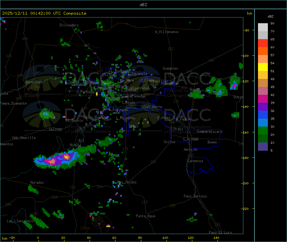
Task: Click the 'N_1' map label
Action: [x=81, y=140]
